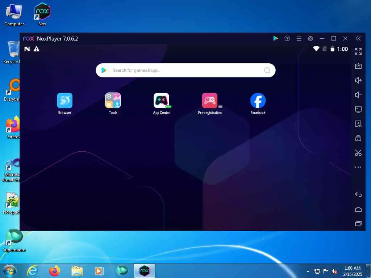Image resolution: width=371 pixels, height=278 pixels.
Task: Take screenshot with scissors icon
Action: pos(358,153)
